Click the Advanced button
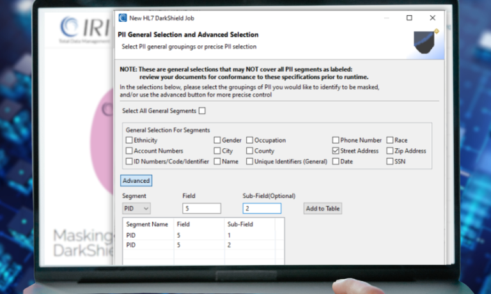Screen dimensions: 491x294 [136, 181]
